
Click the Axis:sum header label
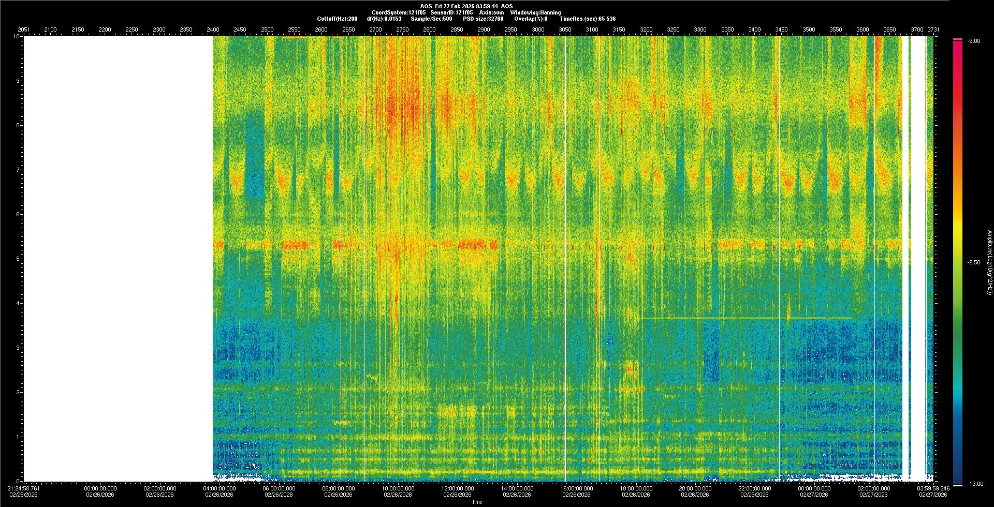[x=492, y=12]
